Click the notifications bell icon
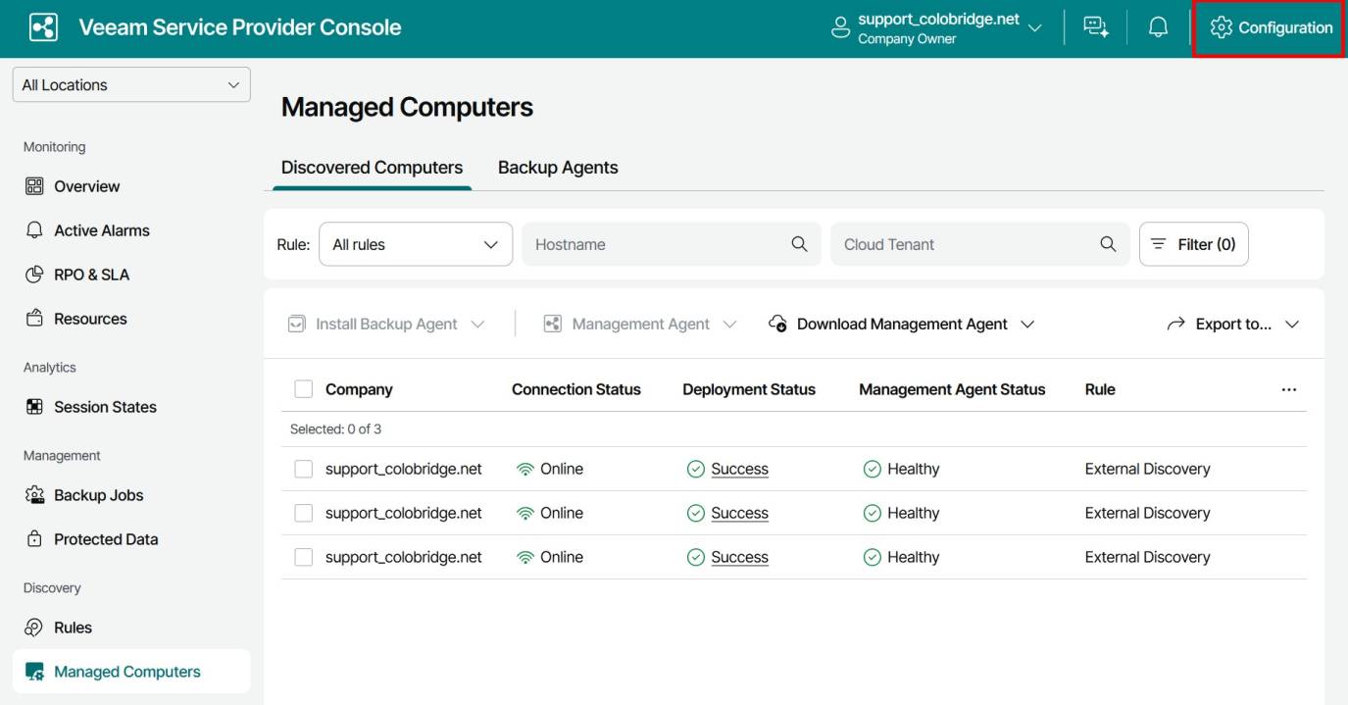The height and width of the screenshot is (705, 1348). (x=1158, y=27)
